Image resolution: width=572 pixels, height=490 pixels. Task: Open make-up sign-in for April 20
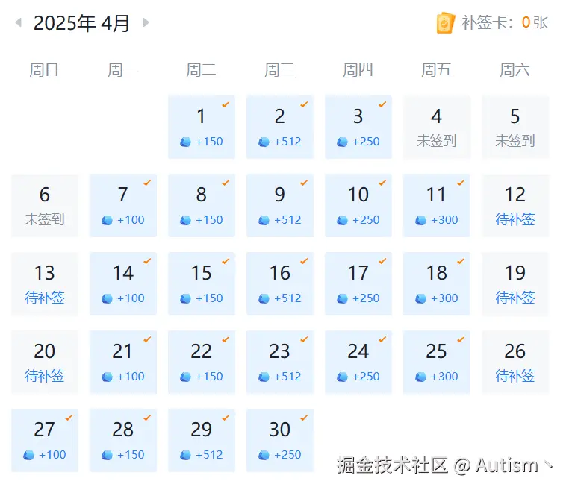tap(45, 376)
